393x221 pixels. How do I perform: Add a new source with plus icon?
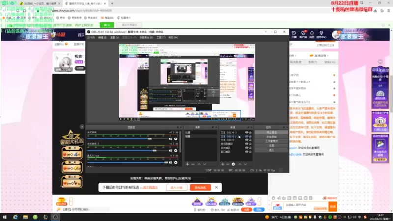pos(223,164)
